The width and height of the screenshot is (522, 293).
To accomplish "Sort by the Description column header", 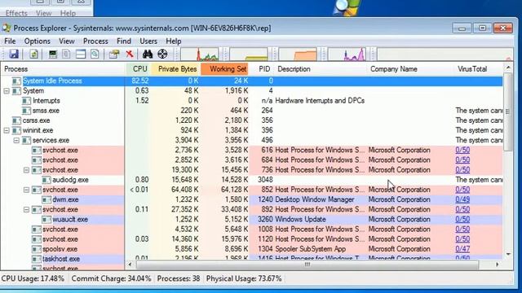I will 321,69.
